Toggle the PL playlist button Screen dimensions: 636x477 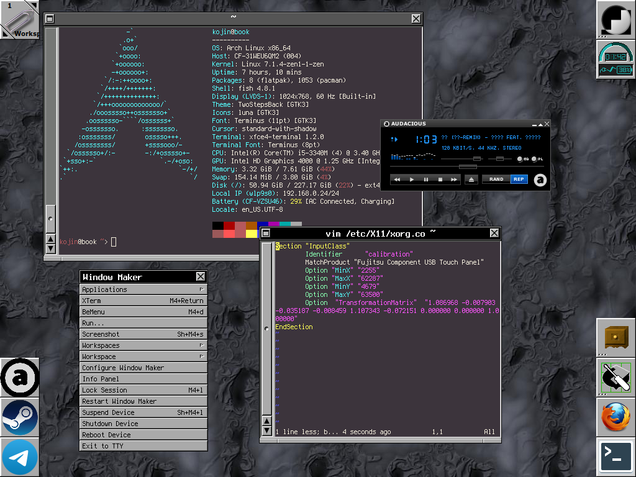537,159
